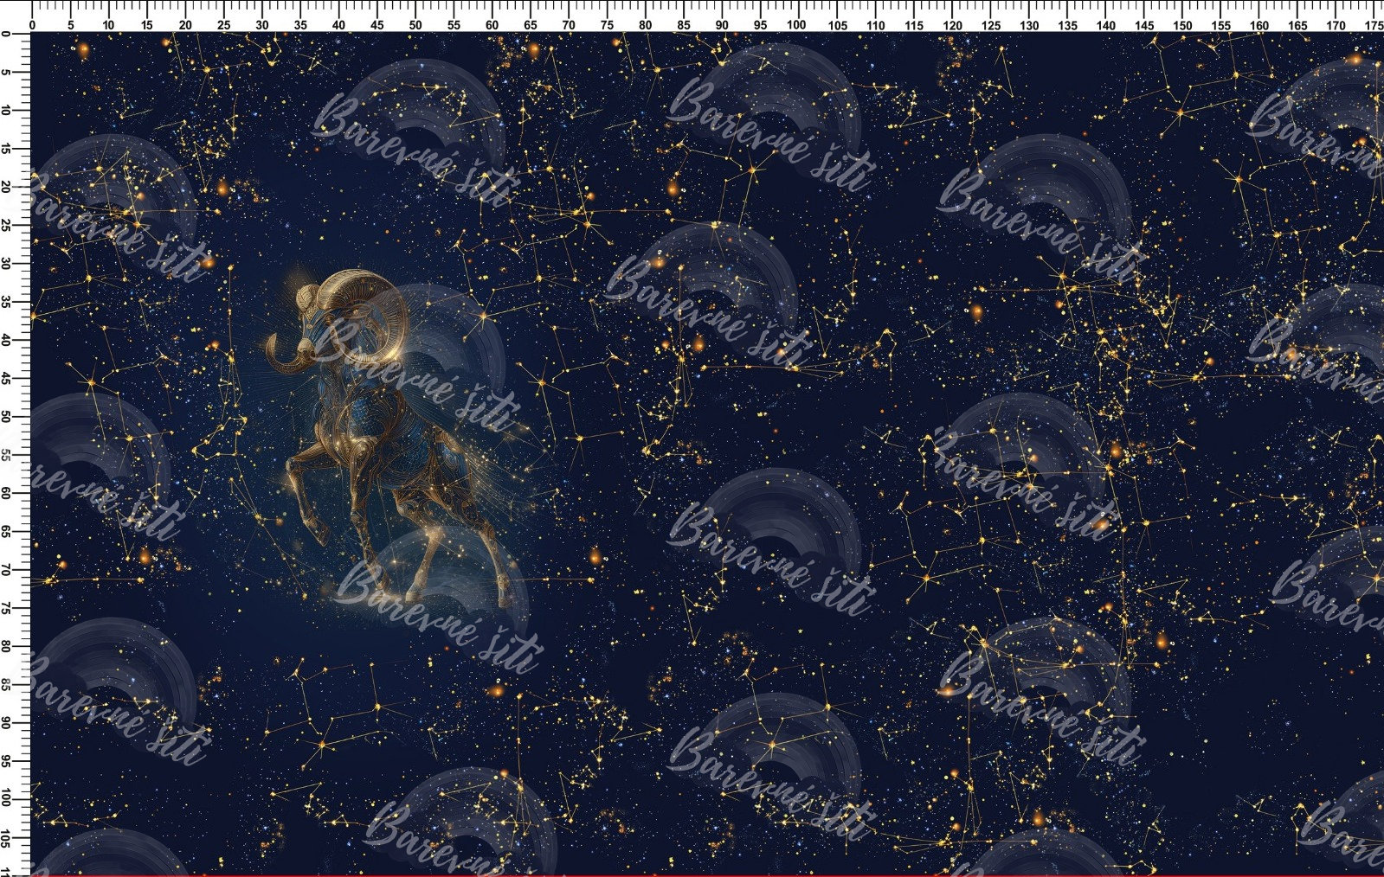Screen dimensions: 1384x877
Task: Click the 25 mark on the horizontal ruler
Action: tap(223, 25)
